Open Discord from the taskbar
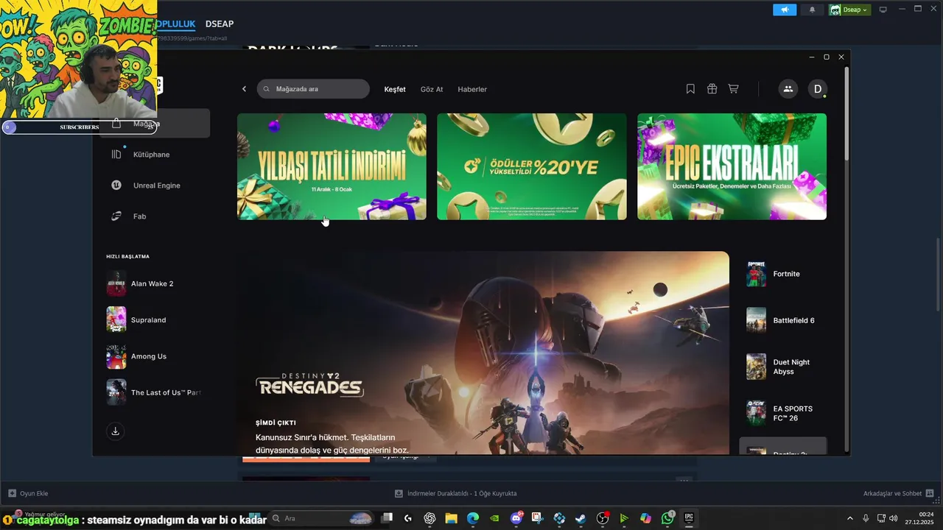This screenshot has height=530, width=943. pyautogui.click(x=516, y=518)
